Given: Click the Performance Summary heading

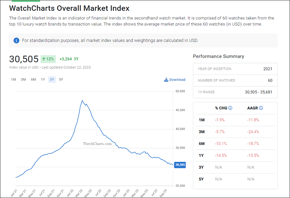Looking at the screenshot, I should [218, 56].
